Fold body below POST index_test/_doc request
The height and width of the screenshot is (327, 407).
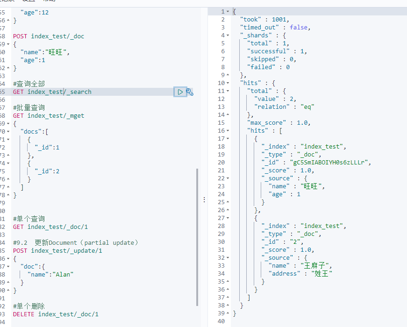click(x=8, y=44)
